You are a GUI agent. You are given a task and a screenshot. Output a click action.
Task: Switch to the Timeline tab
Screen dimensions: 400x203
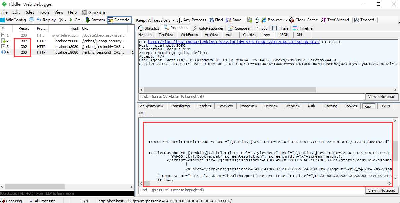303,28
